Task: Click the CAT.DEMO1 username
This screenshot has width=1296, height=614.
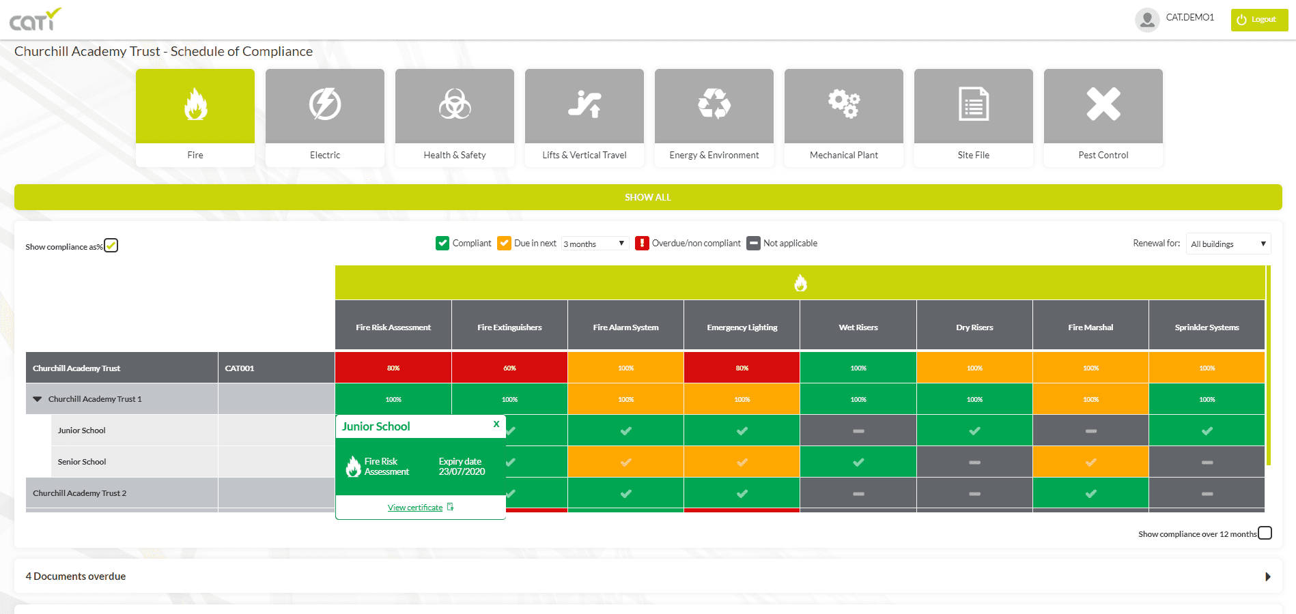Action: [1190, 18]
